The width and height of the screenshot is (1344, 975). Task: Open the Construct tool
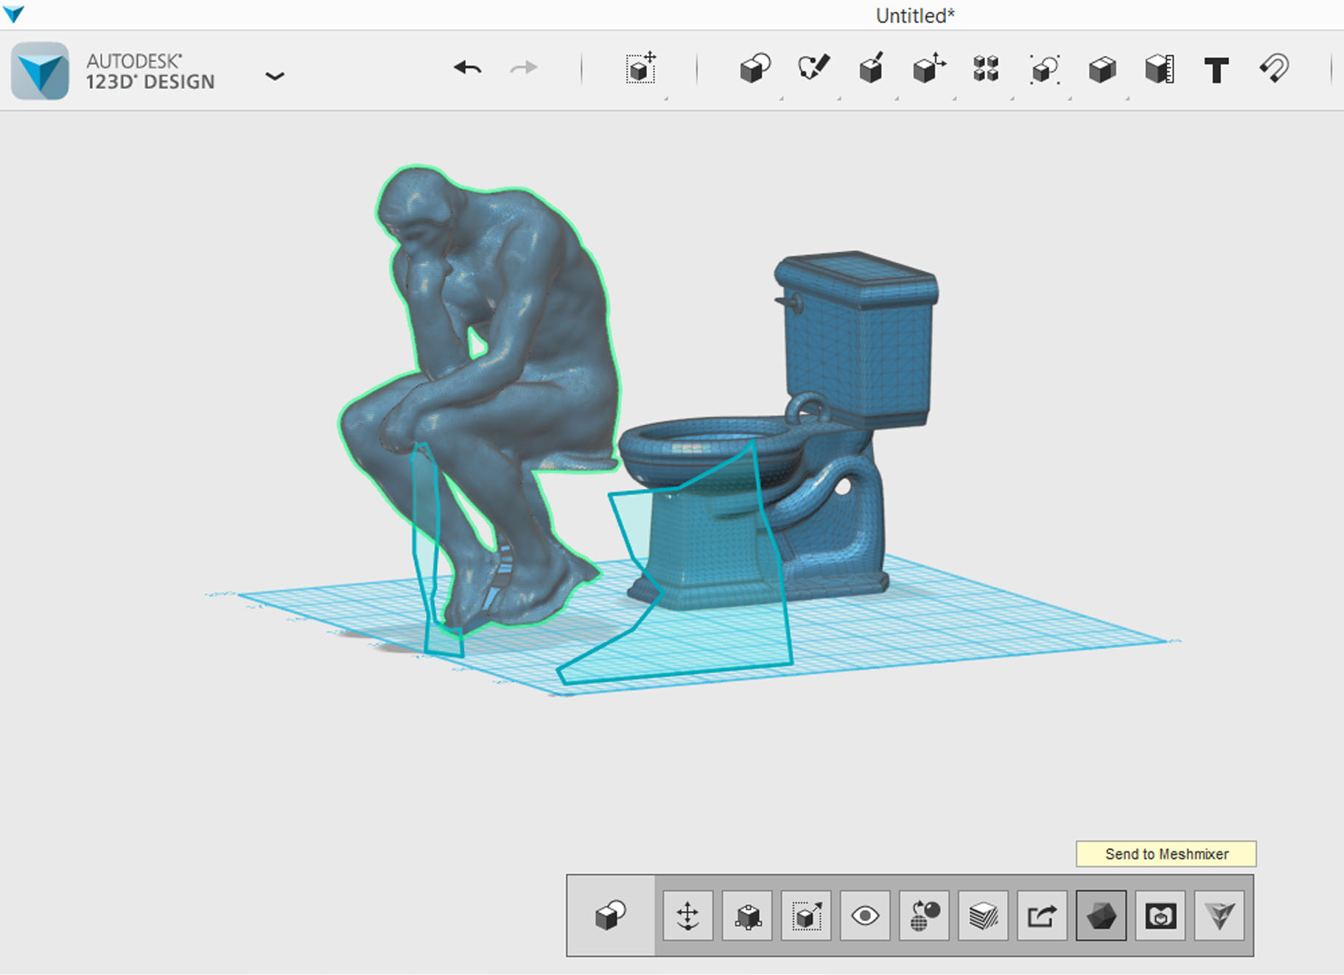point(871,68)
